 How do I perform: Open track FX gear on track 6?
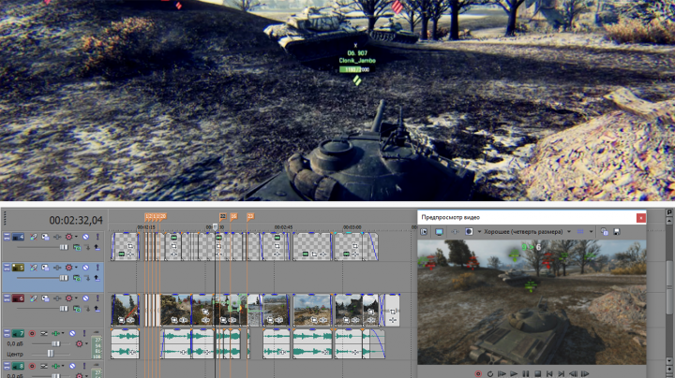(x=68, y=298)
